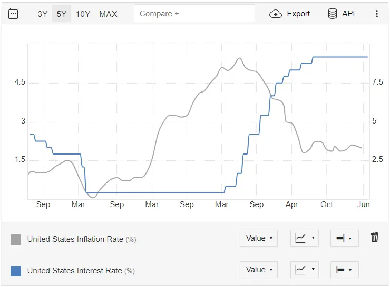Screen dimensions: 390x287
Task: Click the gray Inflation Rate color swatch
Action: 16,240
